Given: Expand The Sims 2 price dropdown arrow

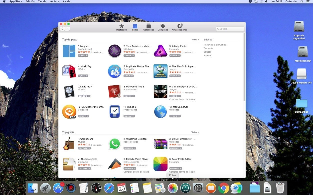Looking at the screenshot, I should [x=179, y=76].
